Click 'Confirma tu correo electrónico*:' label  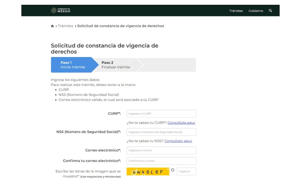pos(92,161)
